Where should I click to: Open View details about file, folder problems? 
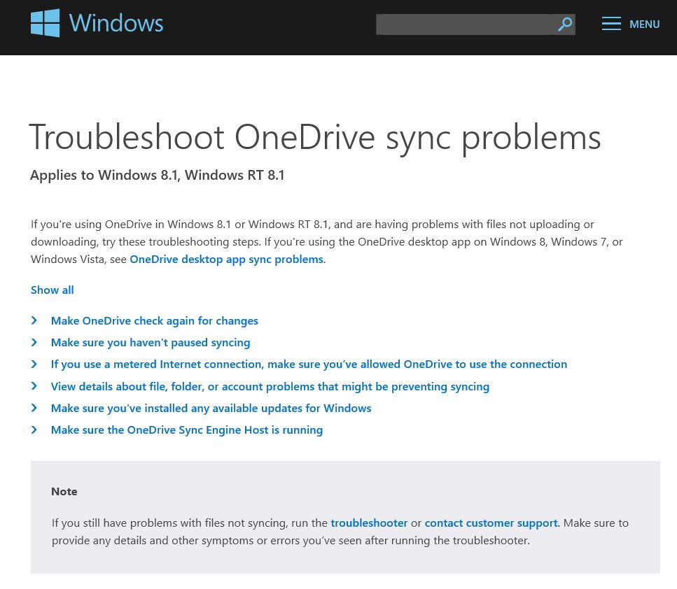click(x=270, y=387)
